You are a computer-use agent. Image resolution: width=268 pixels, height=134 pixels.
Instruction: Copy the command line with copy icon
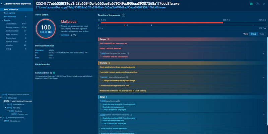pos(51,73)
